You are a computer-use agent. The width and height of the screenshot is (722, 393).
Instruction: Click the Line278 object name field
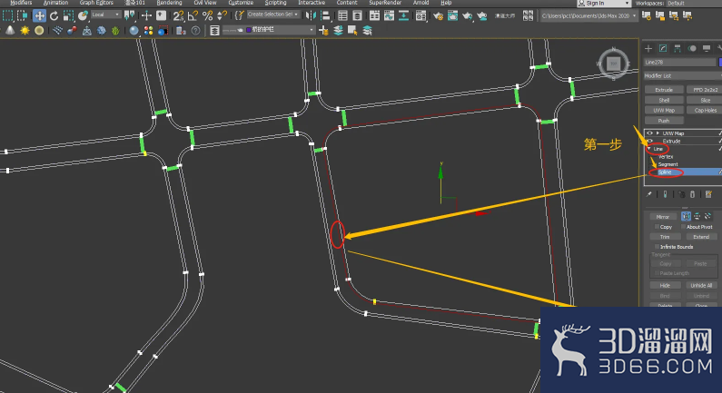680,62
